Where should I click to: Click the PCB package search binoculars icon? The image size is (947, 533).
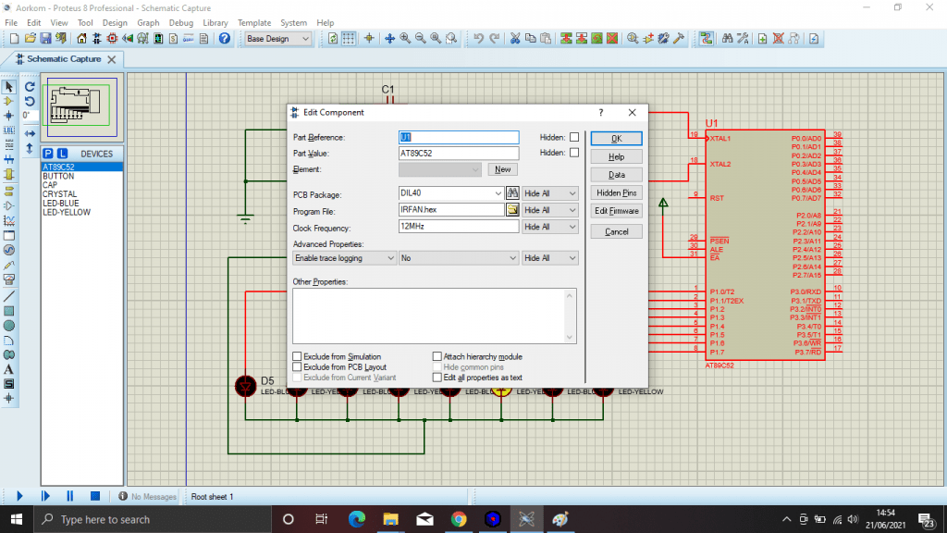pos(512,193)
